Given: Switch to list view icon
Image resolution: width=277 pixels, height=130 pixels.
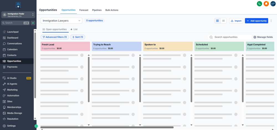Looking at the screenshot, I should pos(224,21).
